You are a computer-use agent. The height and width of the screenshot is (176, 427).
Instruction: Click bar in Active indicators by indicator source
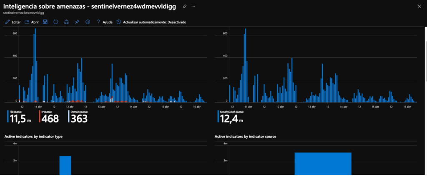point(323,164)
